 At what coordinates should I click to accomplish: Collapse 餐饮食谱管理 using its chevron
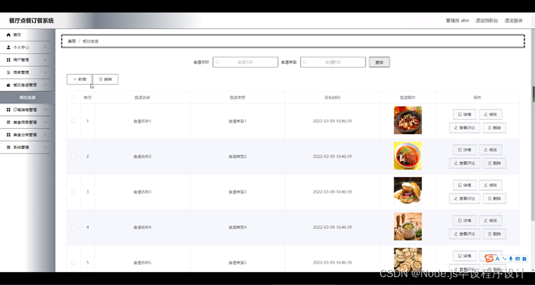pos(45,85)
